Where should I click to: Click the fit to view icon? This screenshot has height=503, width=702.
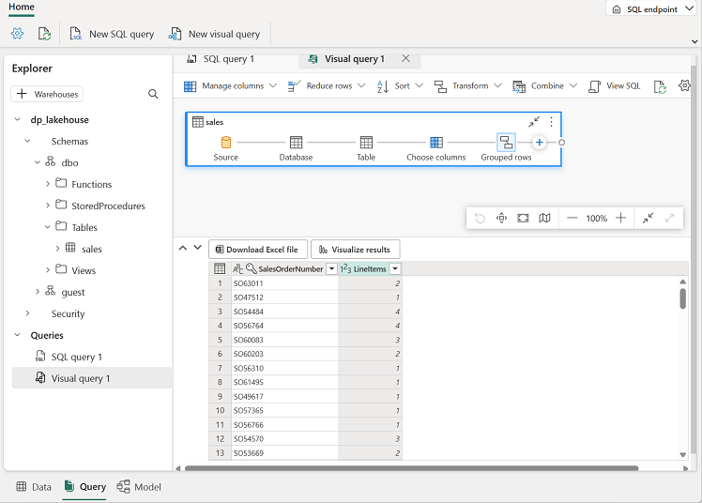coord(523,218)
